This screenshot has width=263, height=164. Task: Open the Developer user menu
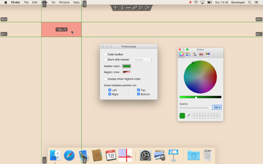(x=238, y=2)
